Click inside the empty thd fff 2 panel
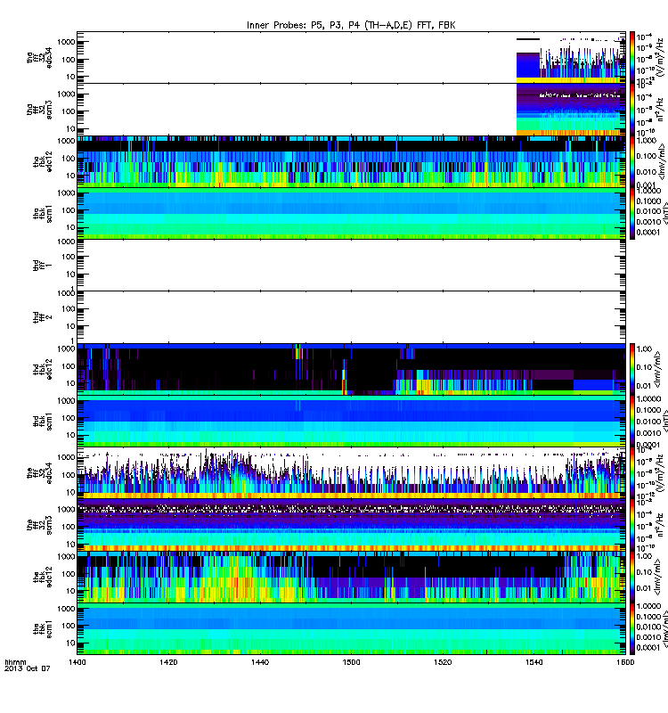 click(351, 317)
